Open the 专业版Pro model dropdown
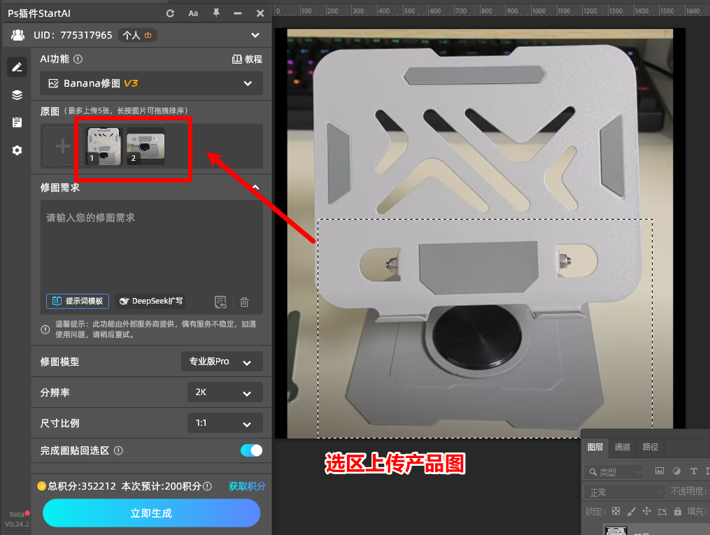 (x=222, y=362)
